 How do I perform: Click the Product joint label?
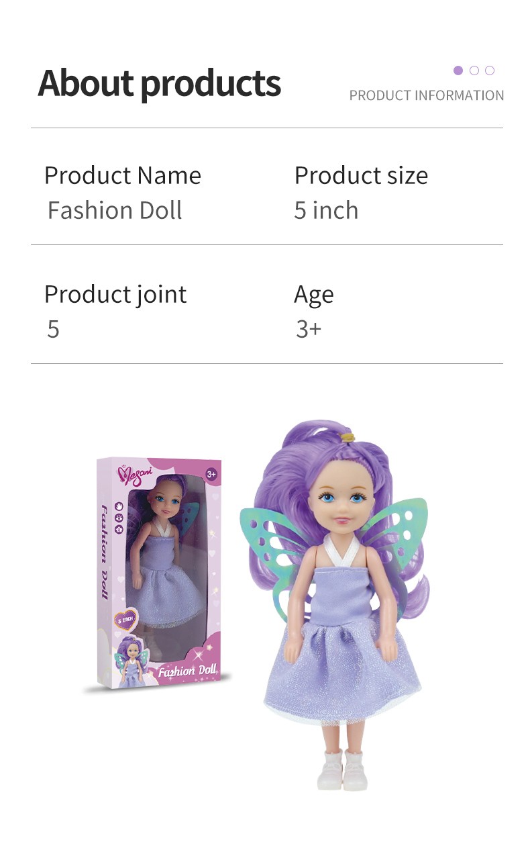[x=115, y=295]
